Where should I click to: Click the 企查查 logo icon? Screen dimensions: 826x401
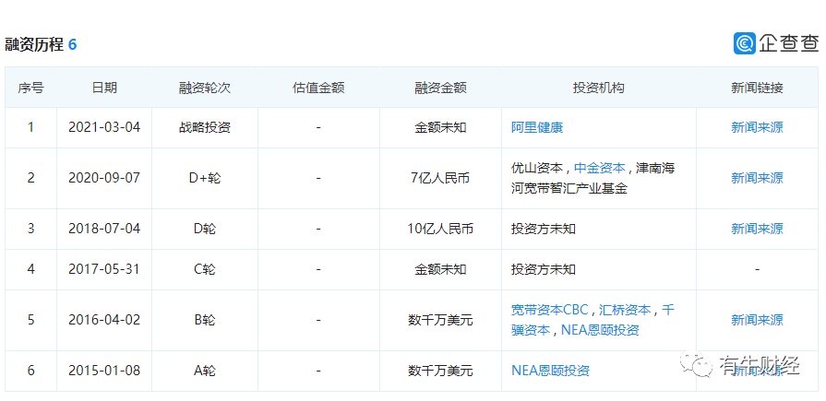click(x=745, y=43)
